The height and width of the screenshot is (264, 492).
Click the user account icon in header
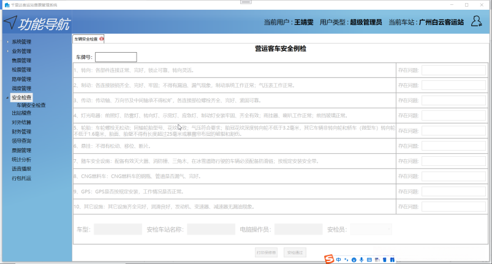tap(476, 21)
